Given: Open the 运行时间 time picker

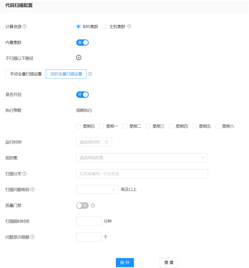Looking at the screenshot, I should pos(94,142).
